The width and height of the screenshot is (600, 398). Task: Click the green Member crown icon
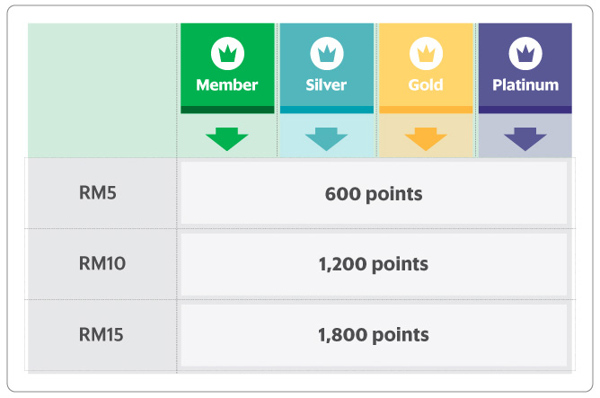(x=227, y=54)
